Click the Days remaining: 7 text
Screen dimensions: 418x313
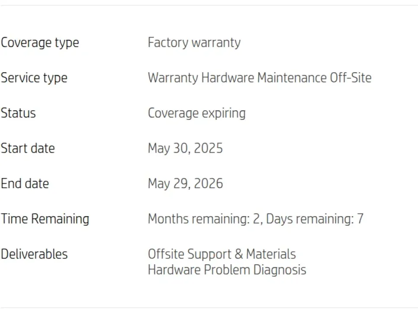315,219
